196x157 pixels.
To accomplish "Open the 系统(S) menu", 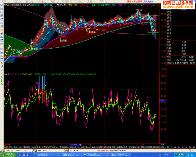I will point(6,2).
